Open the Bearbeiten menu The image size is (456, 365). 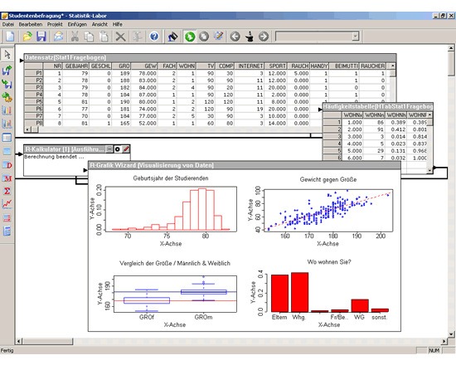[x=31, y=24]
